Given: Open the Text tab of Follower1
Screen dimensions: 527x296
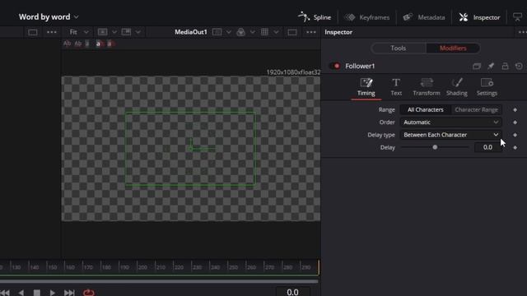Looking at the screenshot, I should (x=396, y=87).
